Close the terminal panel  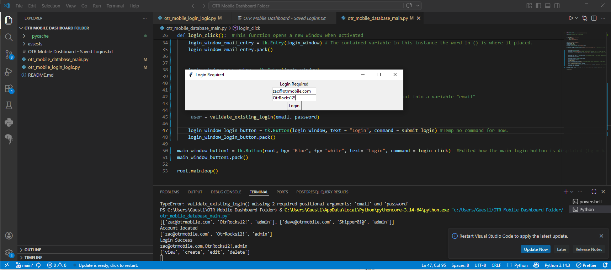[603, 192]
